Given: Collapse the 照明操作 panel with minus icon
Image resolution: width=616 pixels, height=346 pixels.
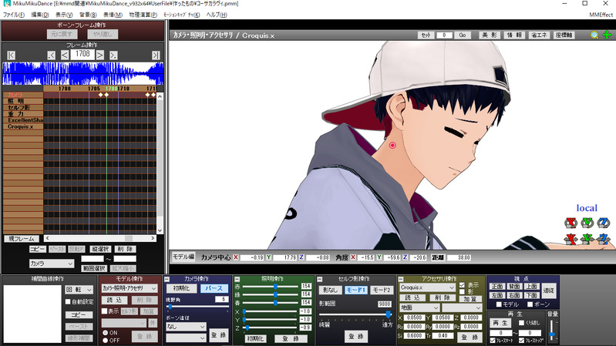Looking at the screenshot, I should coord(237,279).
